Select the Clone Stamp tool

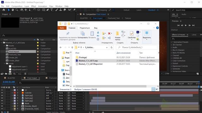[61, 10]
